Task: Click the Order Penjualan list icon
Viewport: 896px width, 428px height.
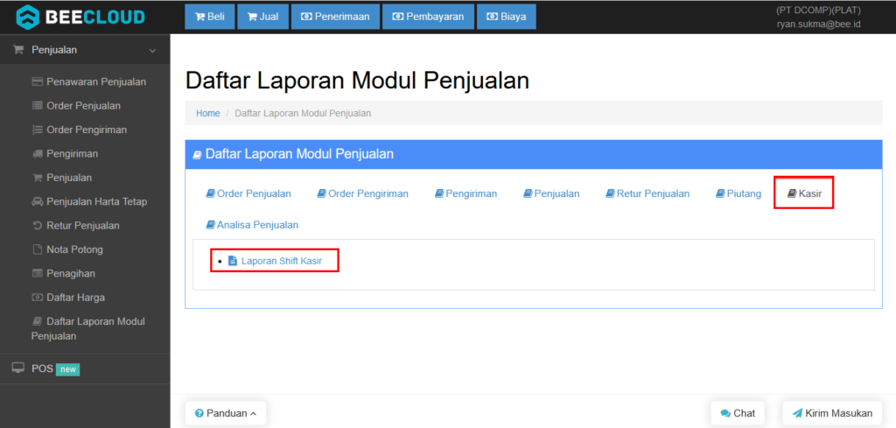Action: [x=37, y=106]
